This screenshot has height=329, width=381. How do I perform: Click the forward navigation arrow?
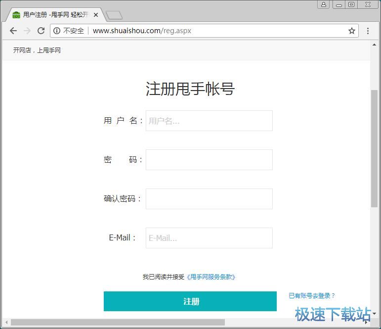tap(27, 31)
